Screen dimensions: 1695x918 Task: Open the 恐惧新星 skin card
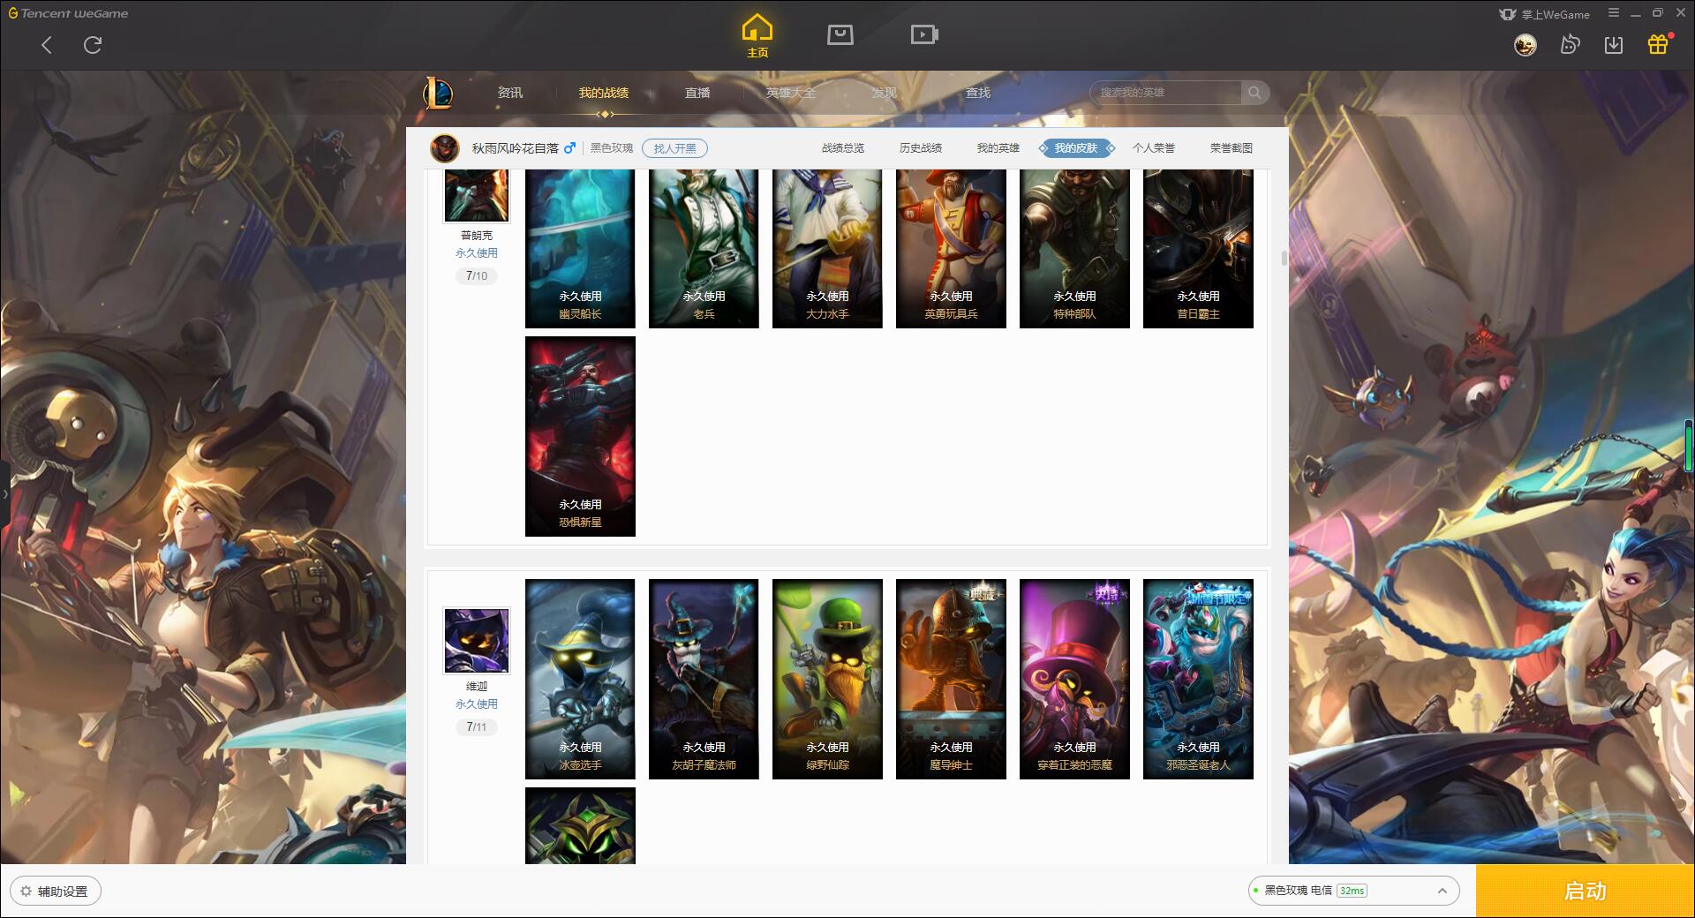[x=580, y=436]
